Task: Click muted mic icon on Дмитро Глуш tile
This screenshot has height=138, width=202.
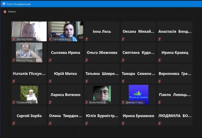Action: coord(123,102)
